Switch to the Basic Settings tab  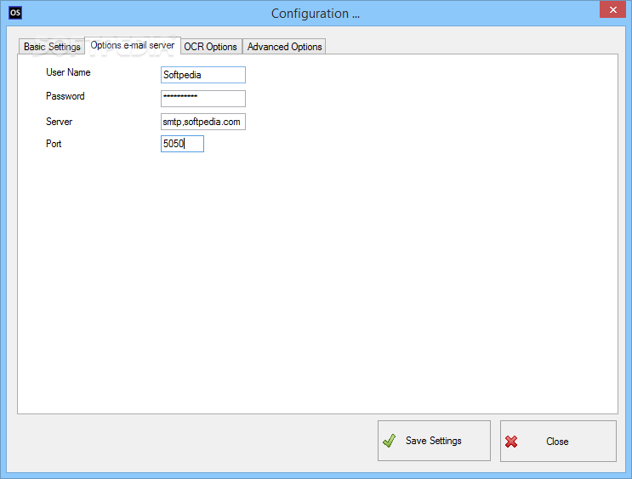[52, 47]
